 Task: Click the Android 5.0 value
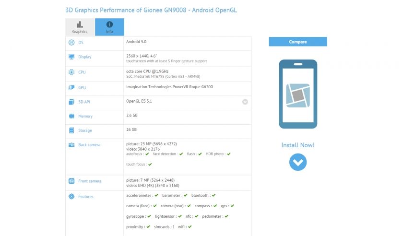pyautogui.click(x=136, y=42)
